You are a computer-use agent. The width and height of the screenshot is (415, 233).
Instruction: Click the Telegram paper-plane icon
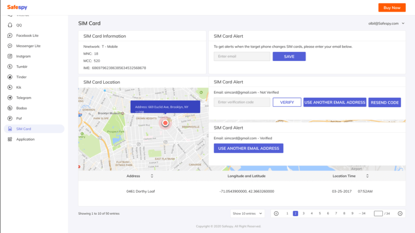click(10, 98)
